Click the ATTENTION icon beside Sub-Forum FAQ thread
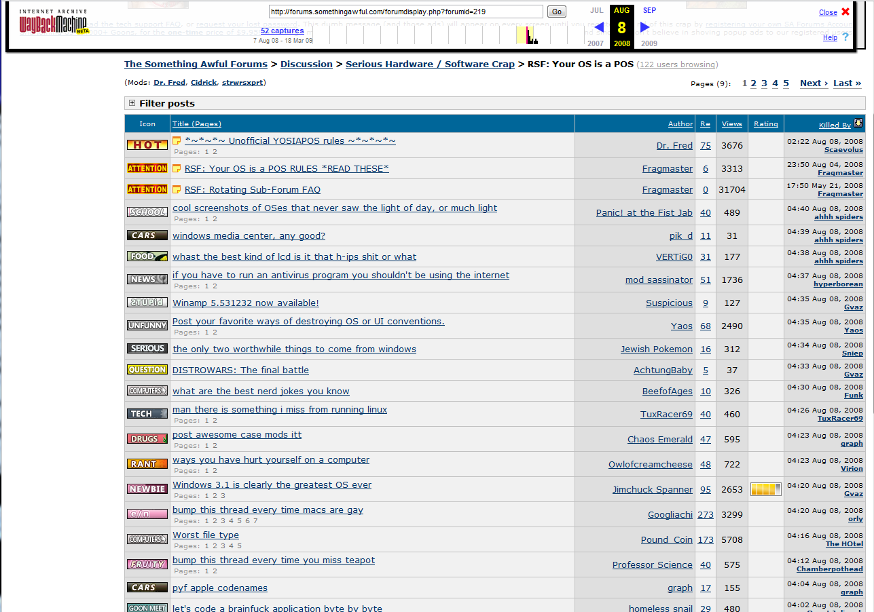This screenshot has height=612, width=874. [147, 189]
